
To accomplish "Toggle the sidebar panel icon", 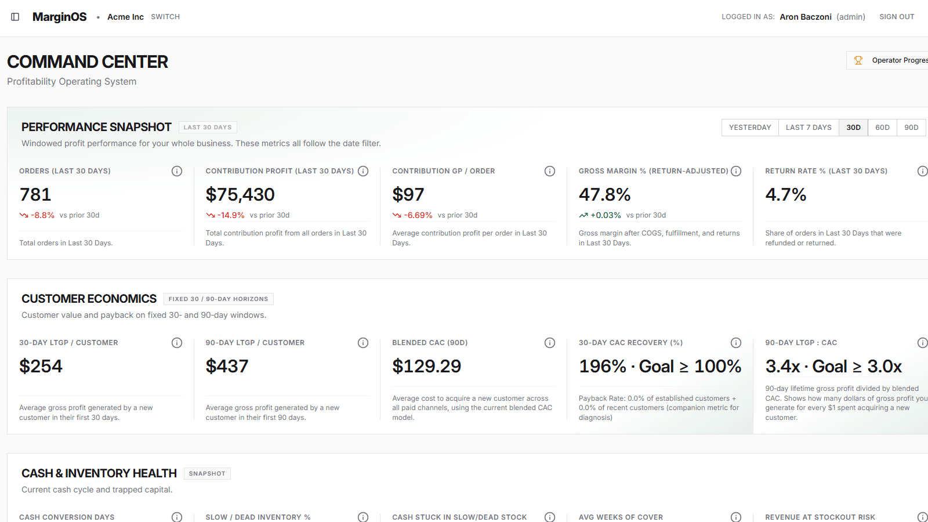I will 15,17.
